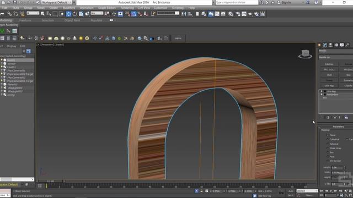The image size is (353, 198).
Task: Open the selection filter All dropdown
Action: point(33,13)
